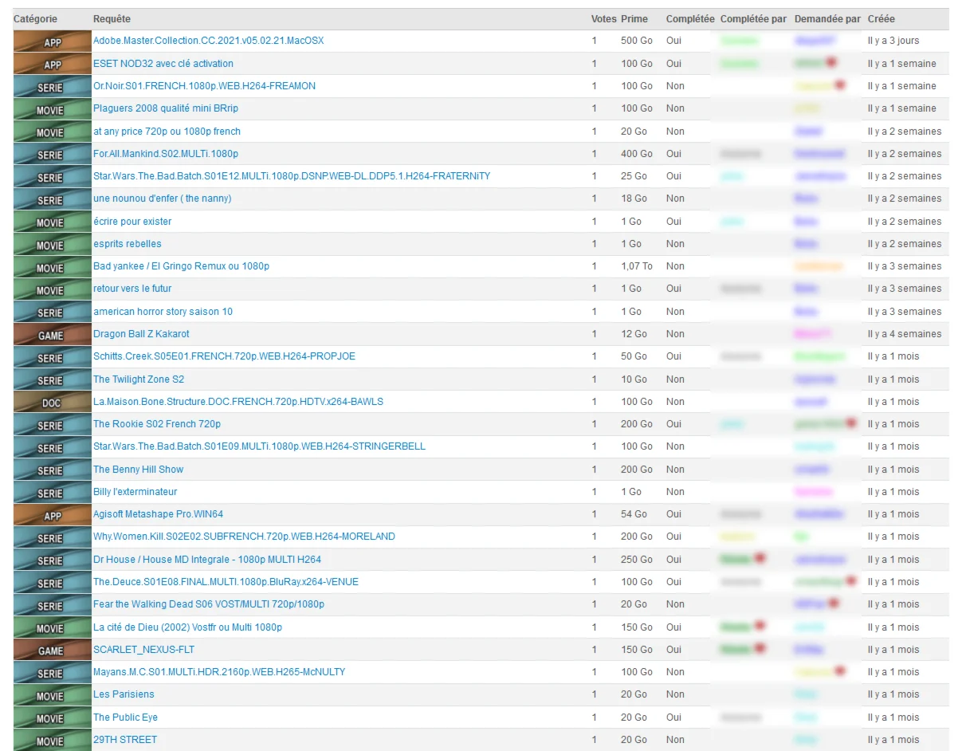Sort requests by the Prime column header
Image resolution: width=962 pixels, height=751 pixels.
634,18
